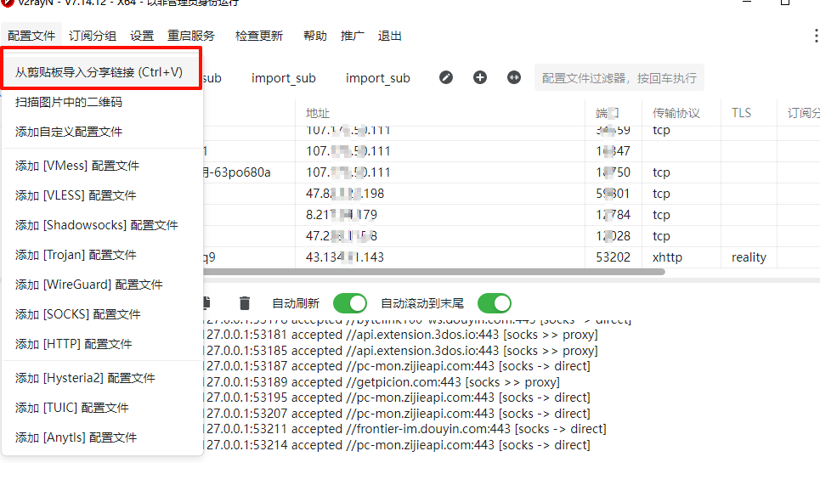The image size is (820, 485).
Task: Select 添加 [VMess] 配置文件
Action: click(x=102, y=166)
